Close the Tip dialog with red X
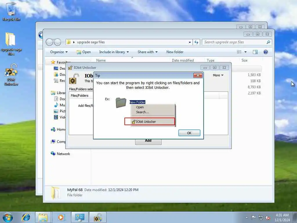The image size is (297, 223). (198, 75)
